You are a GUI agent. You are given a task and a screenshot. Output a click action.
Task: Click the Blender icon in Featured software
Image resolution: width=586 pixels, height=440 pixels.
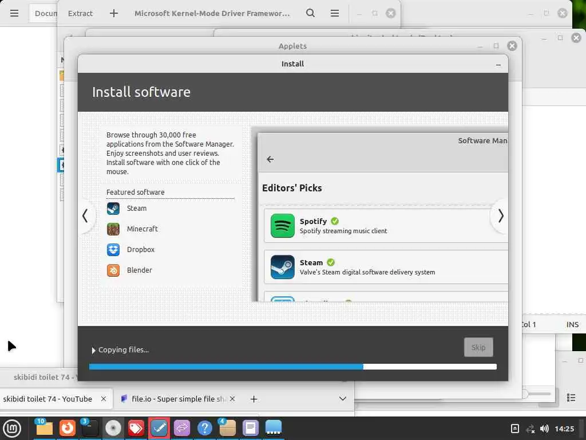click(x=113, y=270)
